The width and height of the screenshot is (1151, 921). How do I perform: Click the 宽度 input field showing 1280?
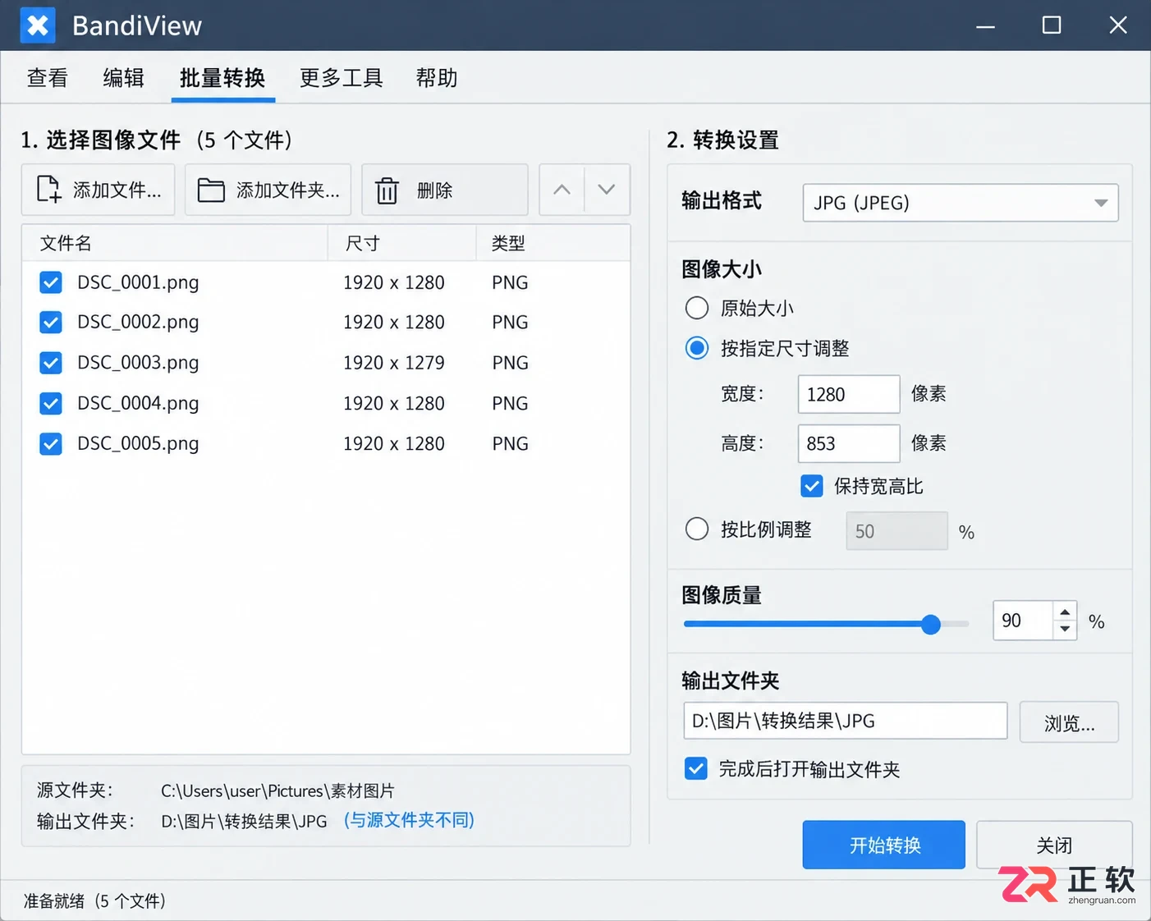point(849,395)
